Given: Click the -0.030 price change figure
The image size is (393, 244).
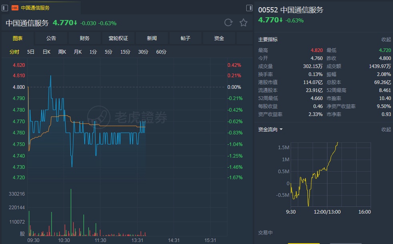Looking at the screenshot, I should pos(88,23).
